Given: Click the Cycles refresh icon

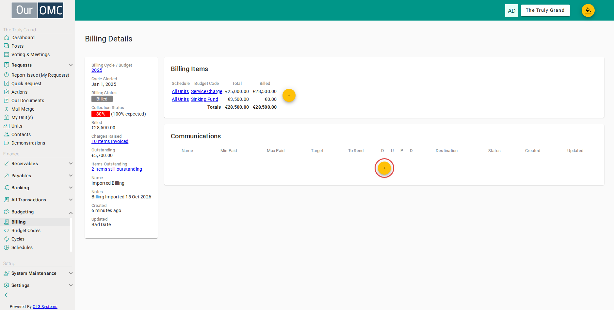Looking at the screenshot, I should (x=7, y=239).
